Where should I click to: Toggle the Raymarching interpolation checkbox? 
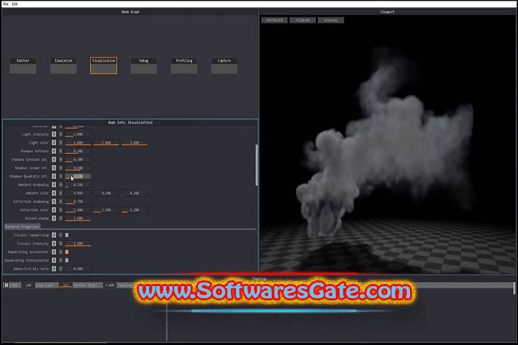67,260
